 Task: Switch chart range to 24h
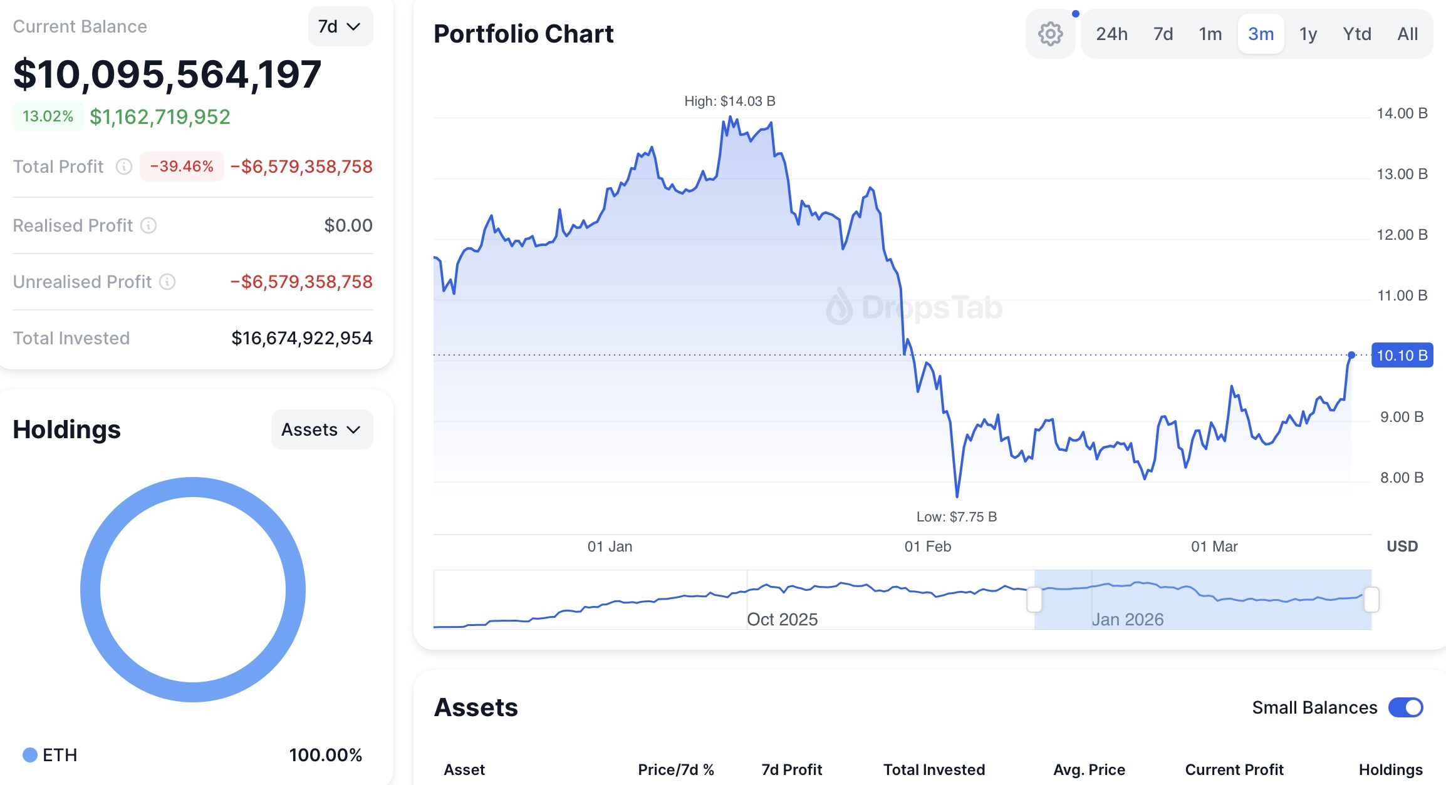click(1111, 34)
